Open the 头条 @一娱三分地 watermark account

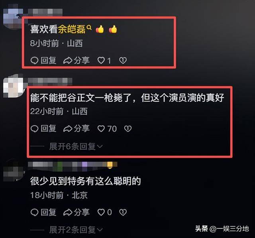coord(222,229)
